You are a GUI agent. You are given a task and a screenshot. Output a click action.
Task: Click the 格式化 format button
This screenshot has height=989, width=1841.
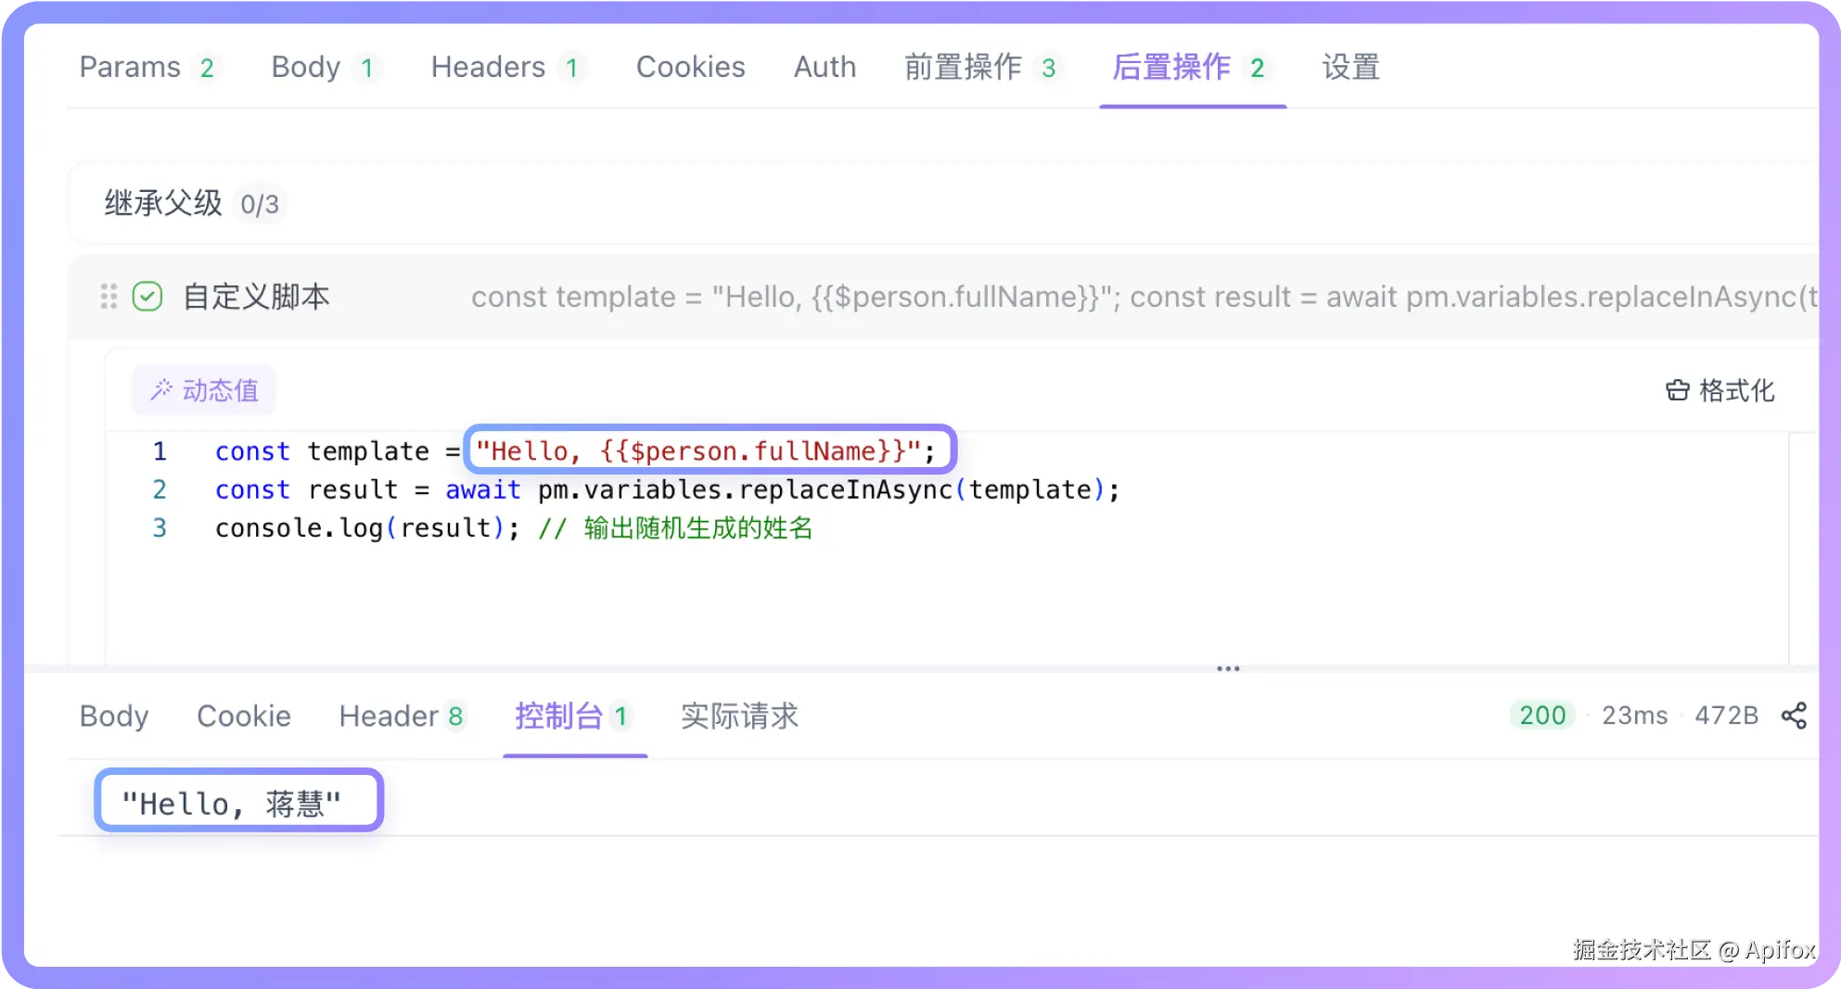click(x=1720, y=390)
